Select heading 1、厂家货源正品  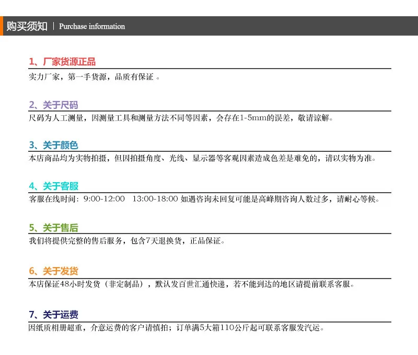62,61
